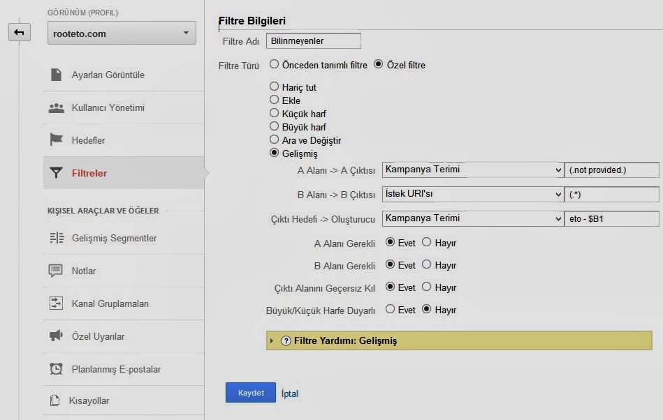Screen dimensions: 663x420
Task: Click the Kullanıcı Yönetimi people icon
Action: tap(57, 108)
